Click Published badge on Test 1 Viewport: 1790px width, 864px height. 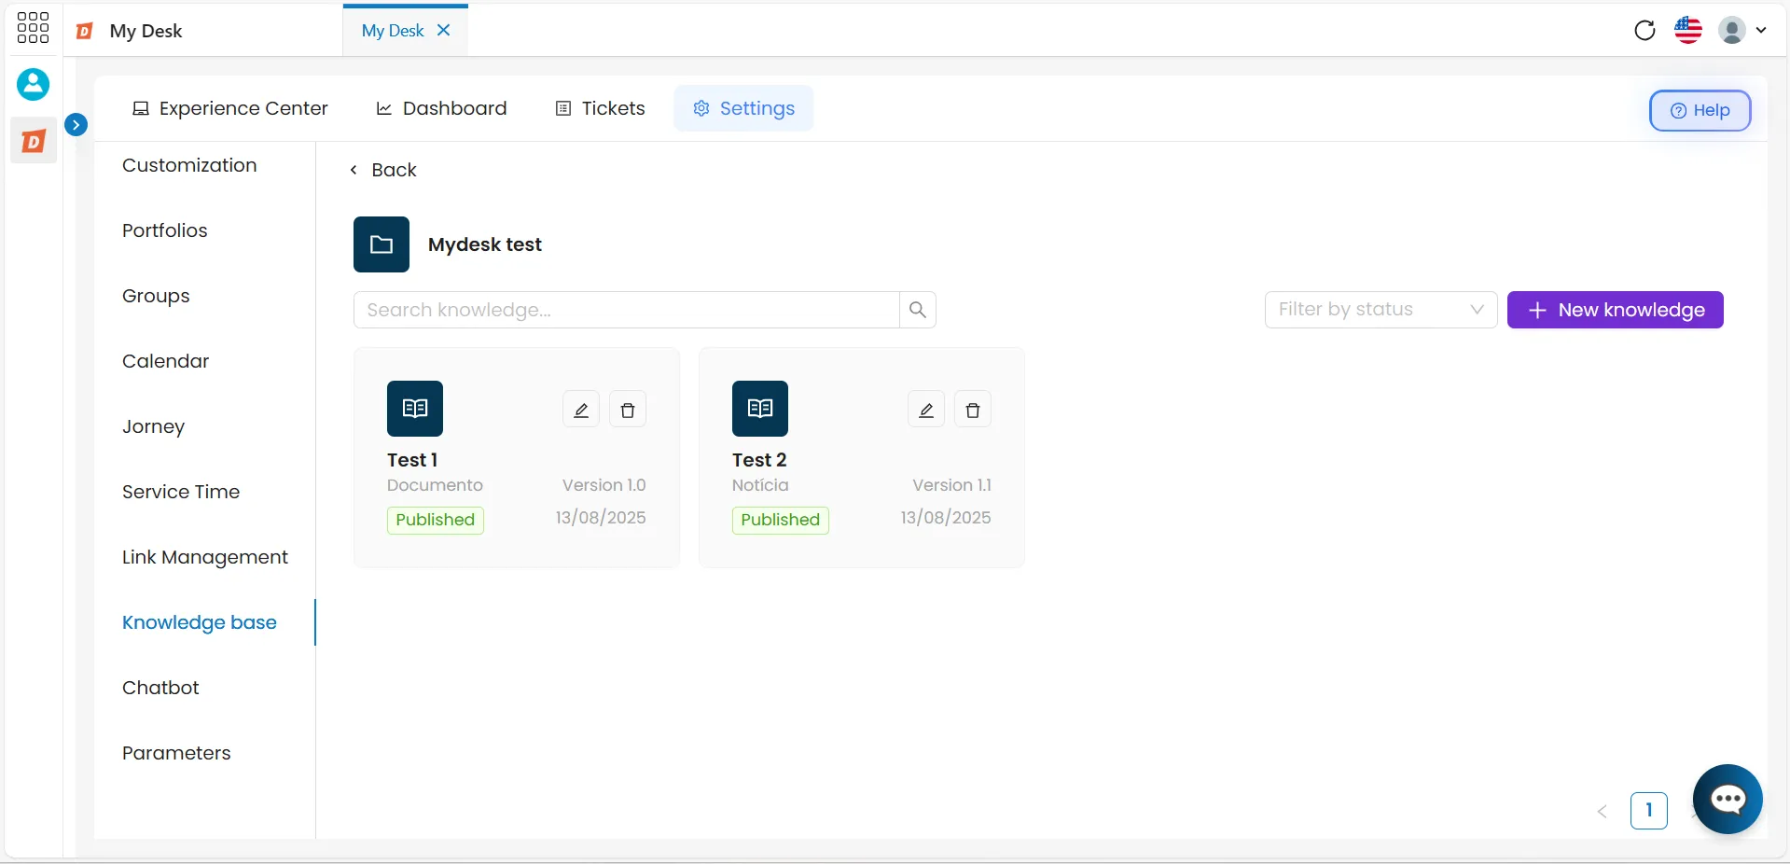pyautogui.click(x=436, y=520)
